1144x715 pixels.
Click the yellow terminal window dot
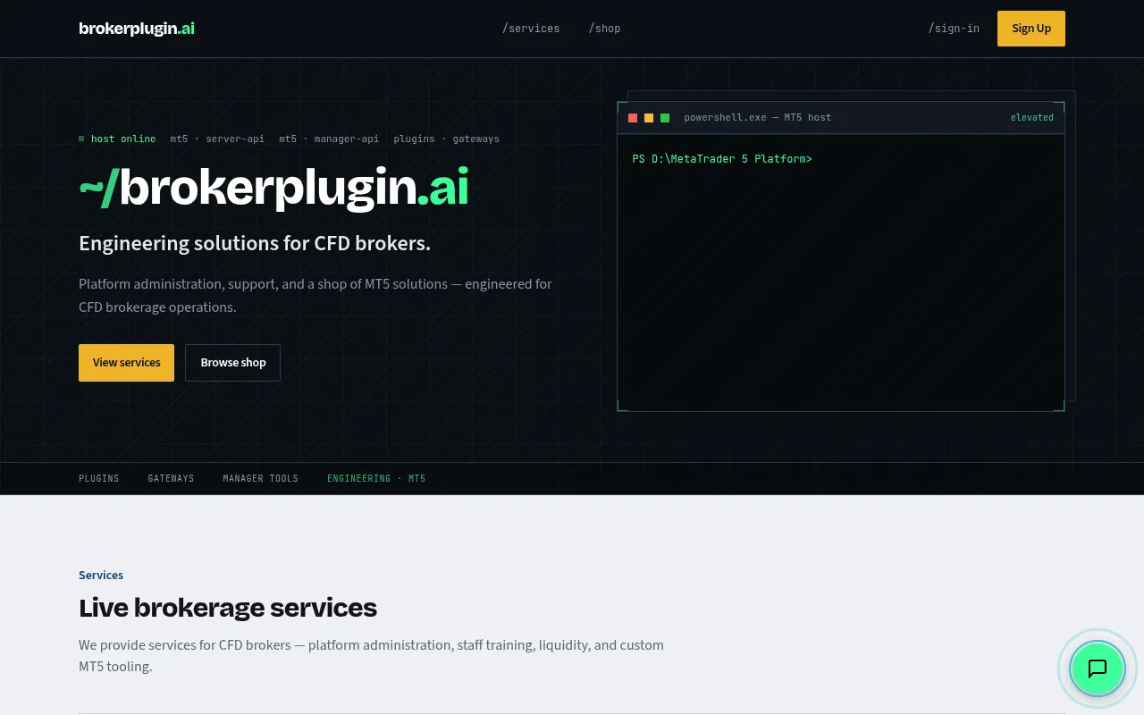pos(649,118)
